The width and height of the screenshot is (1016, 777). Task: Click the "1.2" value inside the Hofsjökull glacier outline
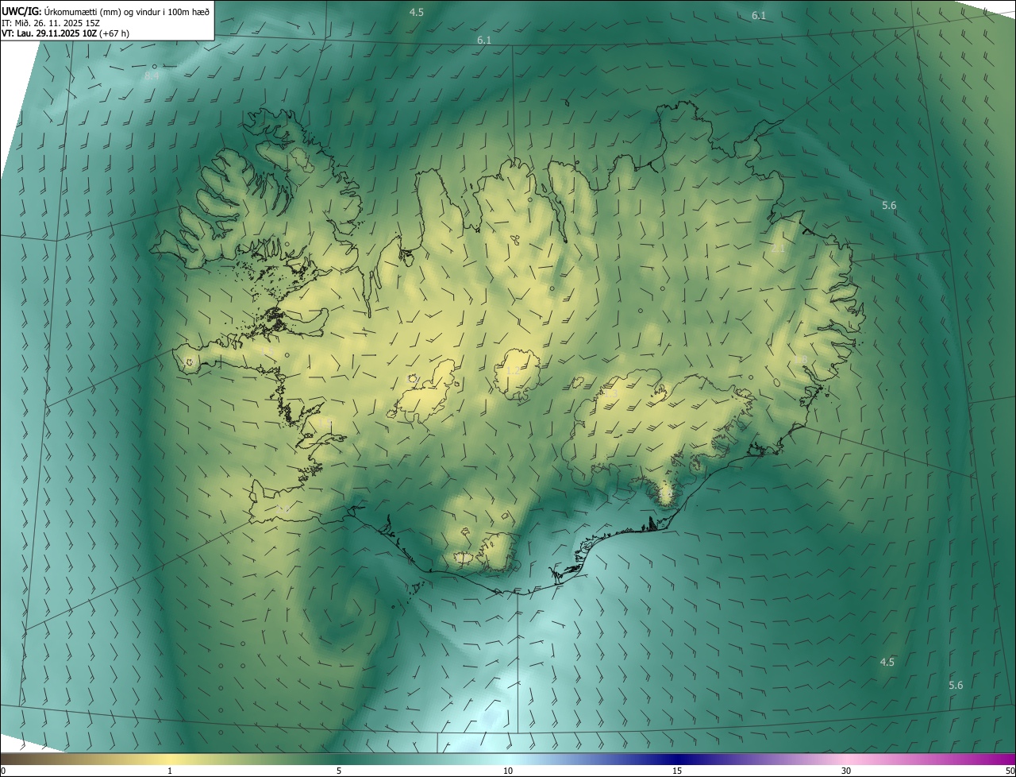(513, 371)
